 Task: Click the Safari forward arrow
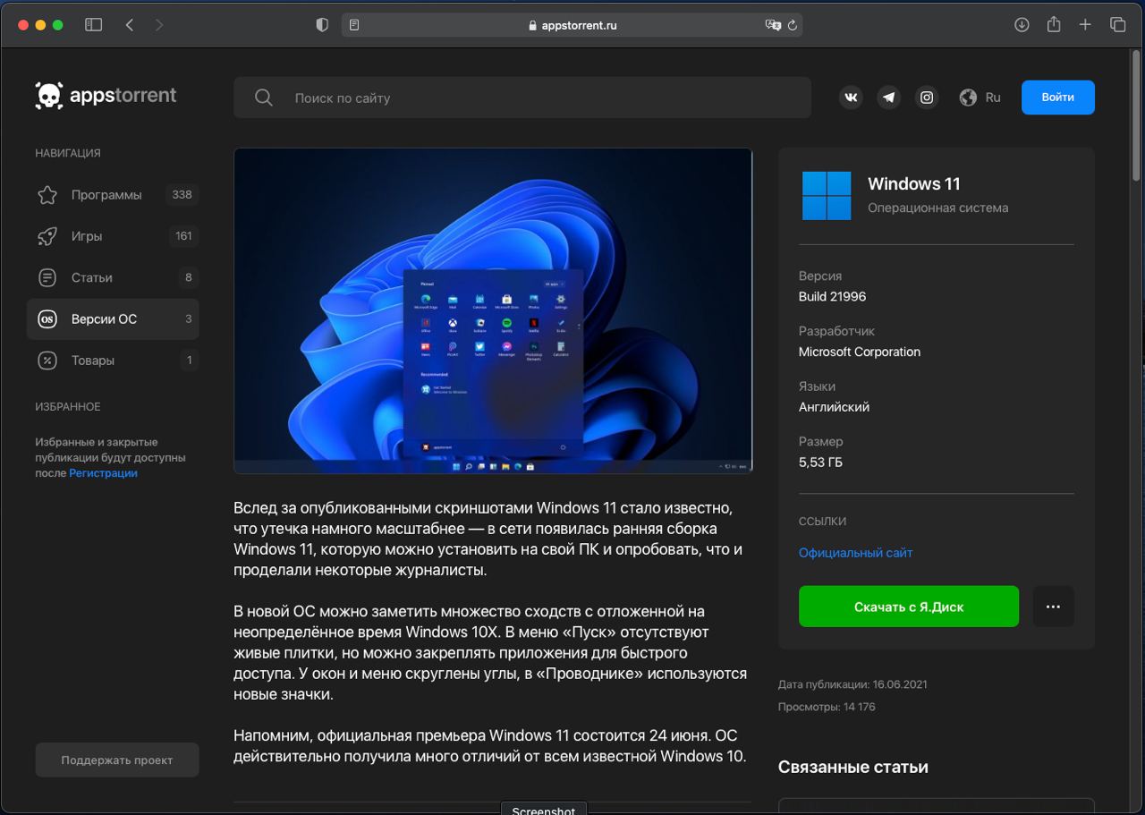[159, 25]
